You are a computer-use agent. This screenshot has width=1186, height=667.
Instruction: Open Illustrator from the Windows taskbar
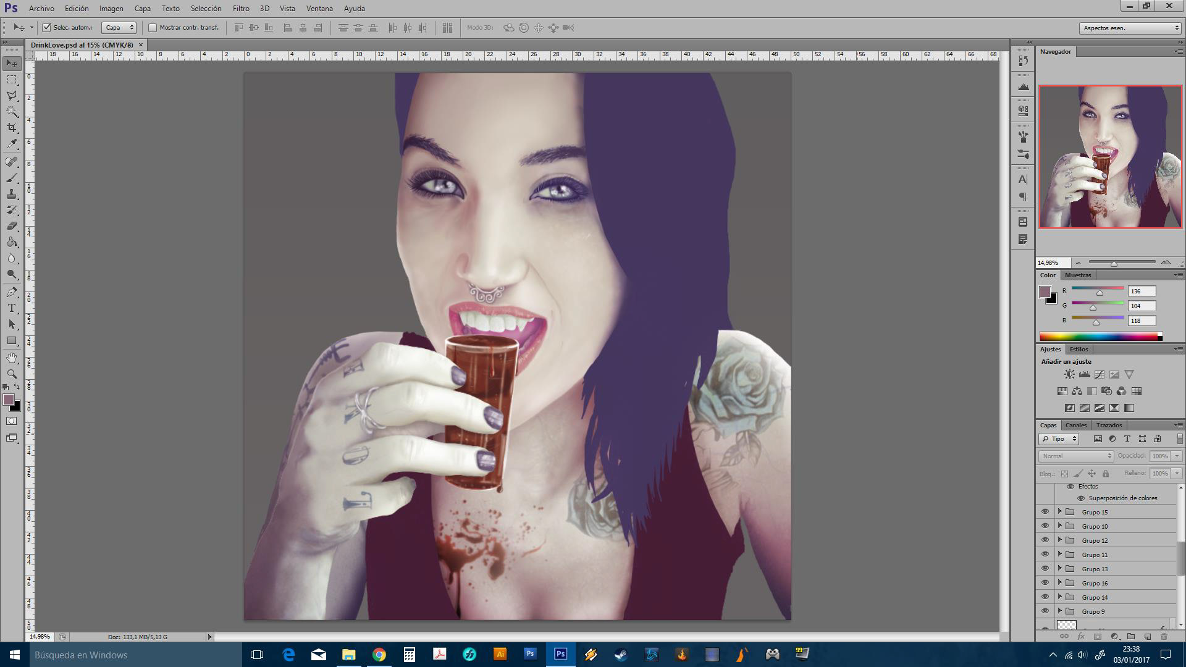[500, 655]
